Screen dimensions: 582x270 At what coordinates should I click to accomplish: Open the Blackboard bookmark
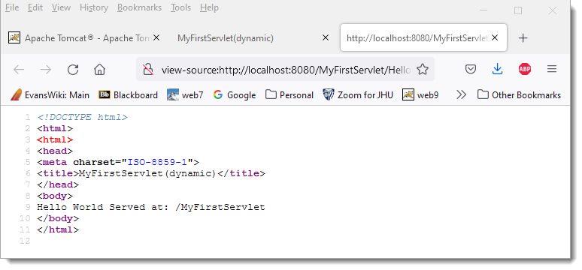[x=128, y=95]
